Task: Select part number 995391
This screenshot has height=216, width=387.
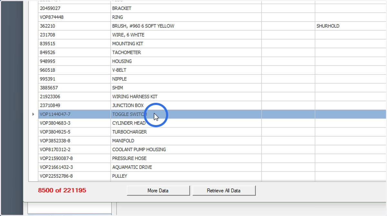Action: coord(74,79)
